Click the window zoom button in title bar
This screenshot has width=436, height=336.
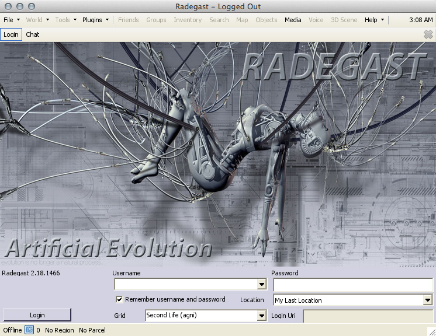point(32,6)
